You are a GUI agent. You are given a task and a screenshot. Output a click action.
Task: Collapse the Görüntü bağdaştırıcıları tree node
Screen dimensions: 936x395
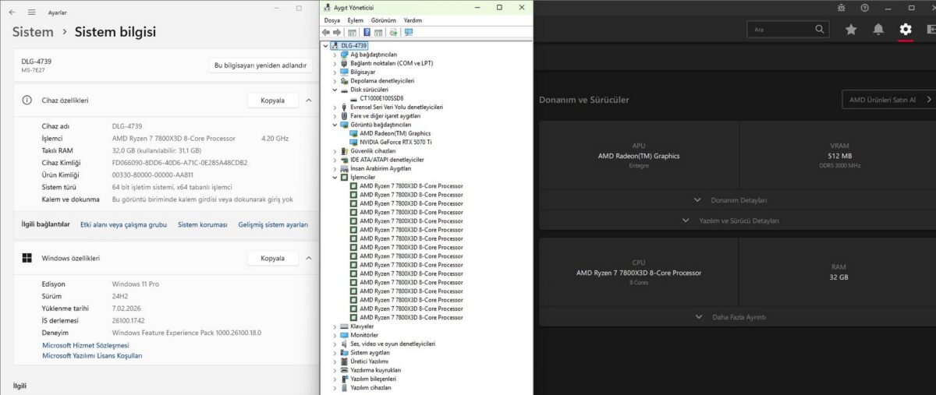[x=335, y=125]
